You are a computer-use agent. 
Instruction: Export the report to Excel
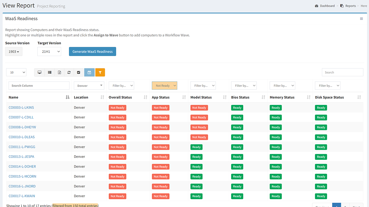[59, 72]
